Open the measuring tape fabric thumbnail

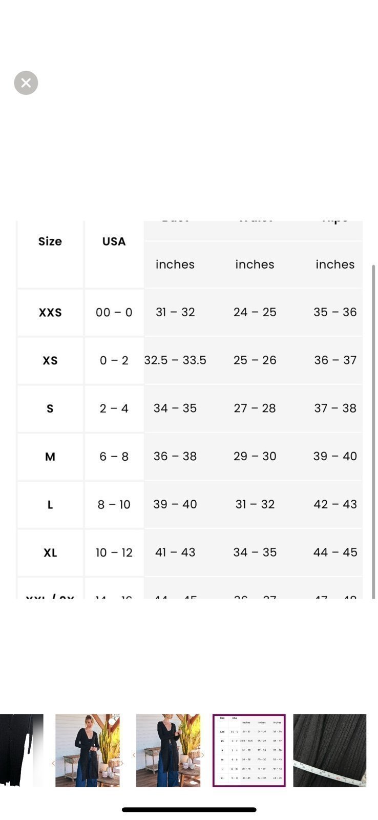coord(329,750)
